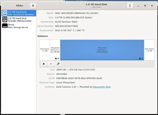Click the Disk is OK assessment text
The height and width of the screenshot is (115, 158).
click(70, 30)
